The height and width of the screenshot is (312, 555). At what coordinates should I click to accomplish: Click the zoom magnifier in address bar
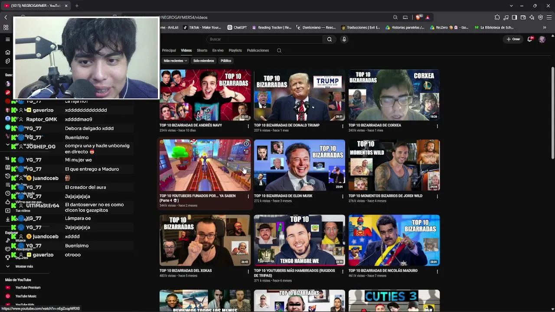395,17
